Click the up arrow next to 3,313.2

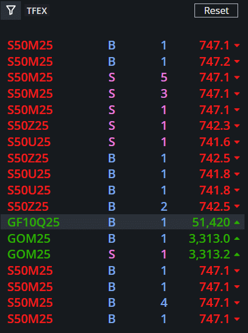click(x=237, y=254)
